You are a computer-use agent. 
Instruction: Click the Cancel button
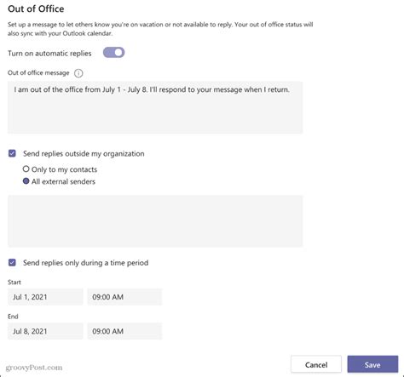[x=316, y=364]
